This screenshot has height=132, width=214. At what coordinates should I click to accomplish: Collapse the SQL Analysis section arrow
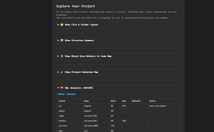click(58, 88)
